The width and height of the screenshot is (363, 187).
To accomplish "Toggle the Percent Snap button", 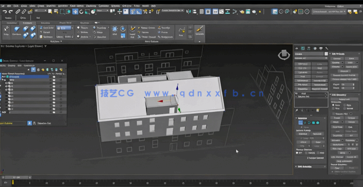I will 145,11.
